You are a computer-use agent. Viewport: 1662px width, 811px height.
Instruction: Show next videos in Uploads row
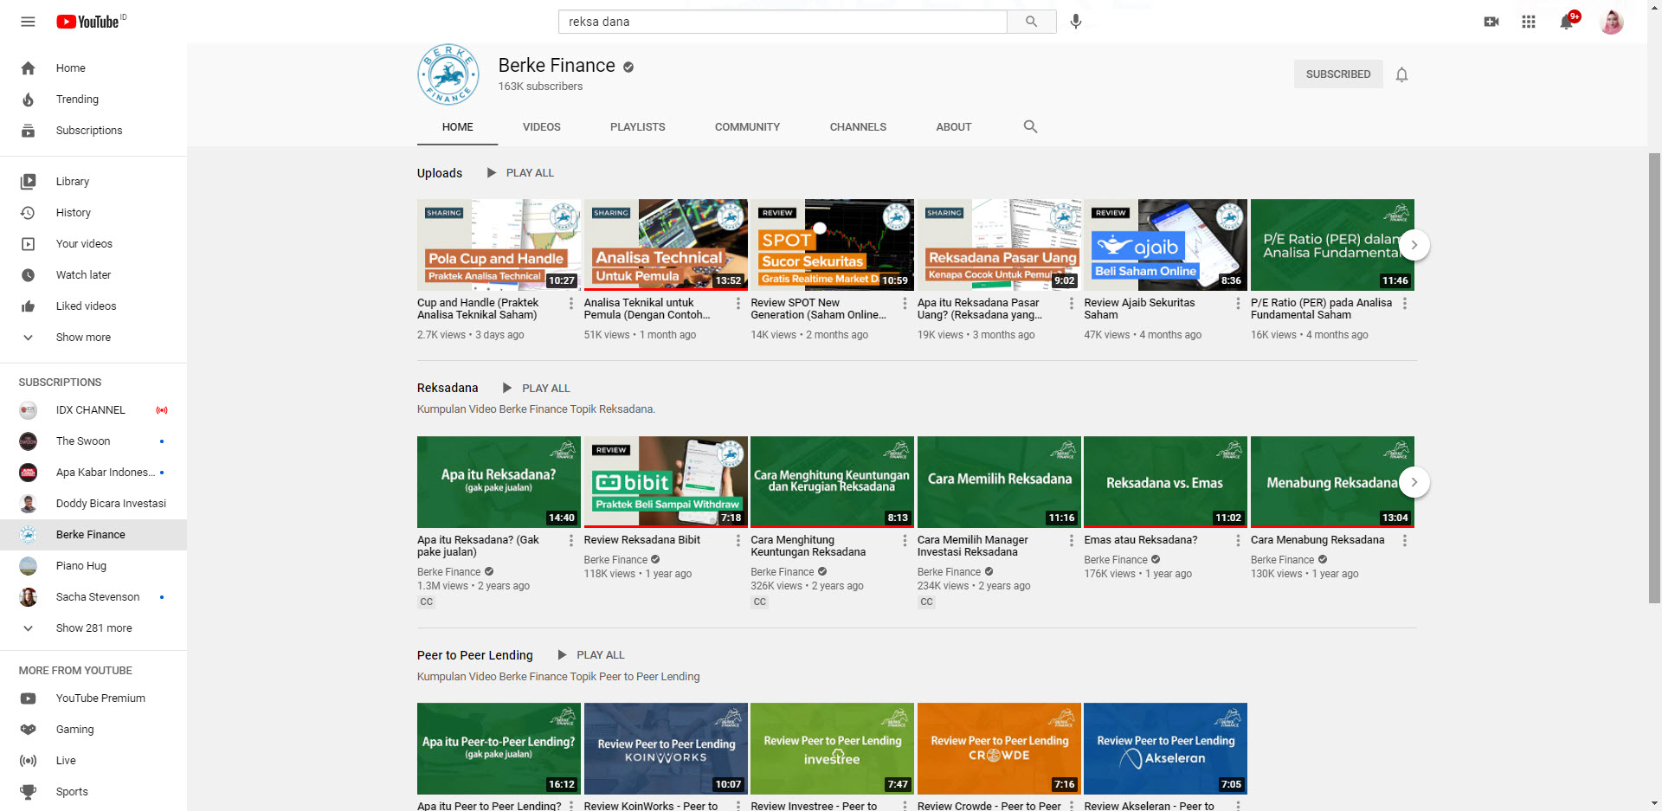[1414, 245]
